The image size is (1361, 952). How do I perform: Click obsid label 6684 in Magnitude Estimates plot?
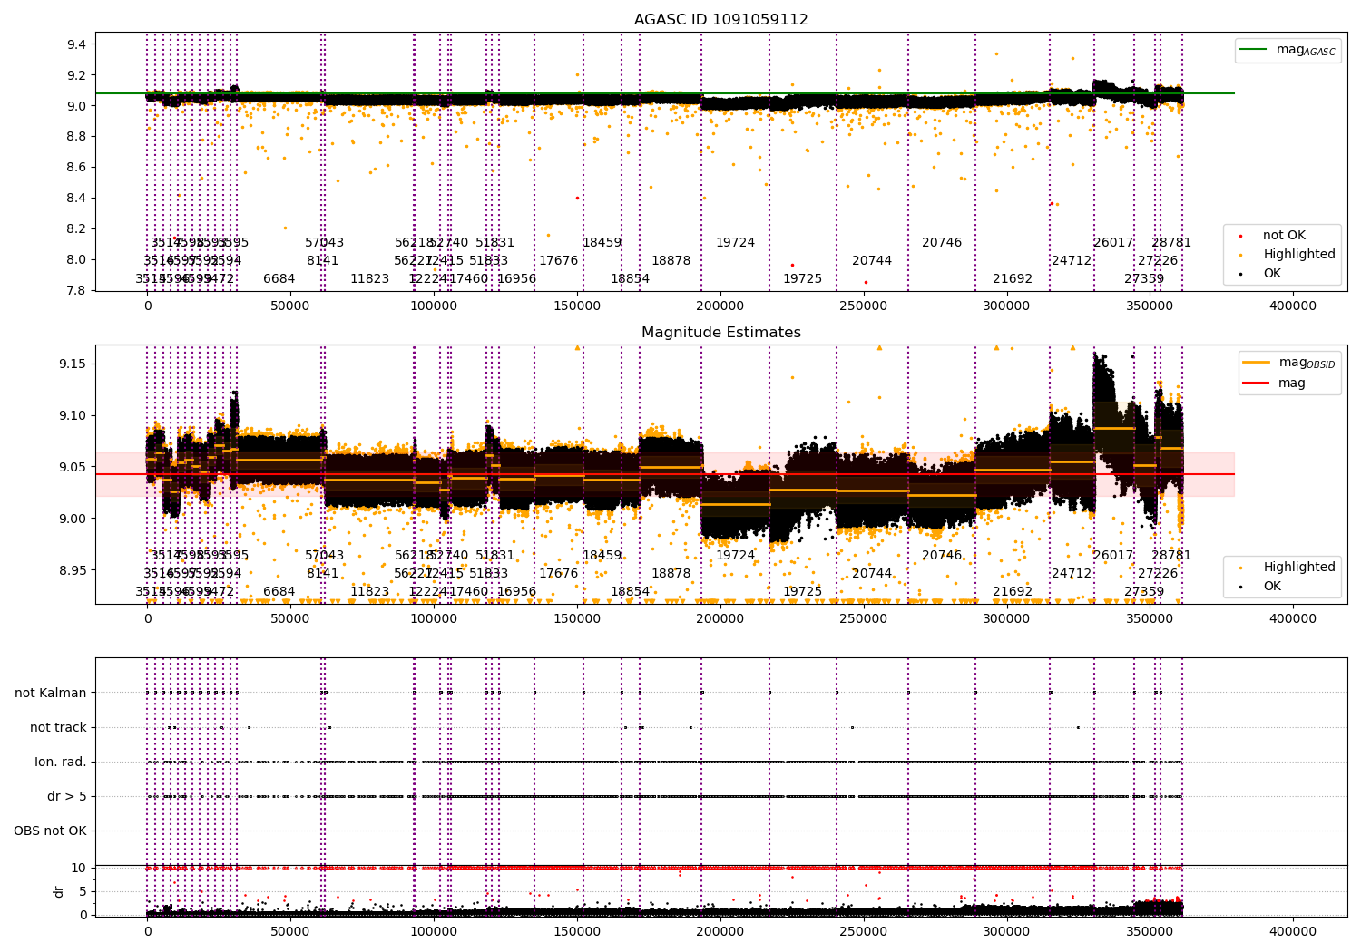tap(279, 591)
